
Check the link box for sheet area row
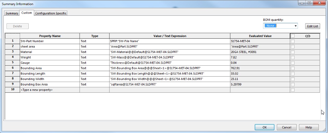[293, 46]
